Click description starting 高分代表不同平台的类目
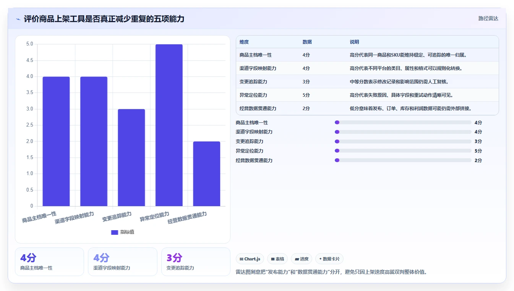Viewport: 514px width, 291px height. click(406, 68)
